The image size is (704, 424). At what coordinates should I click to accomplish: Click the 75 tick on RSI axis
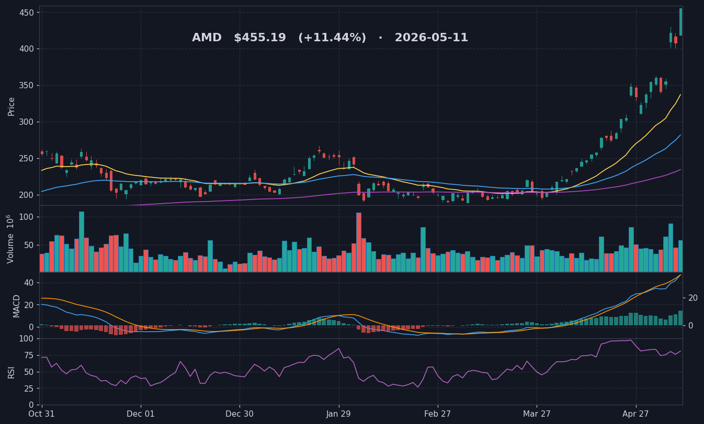coord(29,355)
